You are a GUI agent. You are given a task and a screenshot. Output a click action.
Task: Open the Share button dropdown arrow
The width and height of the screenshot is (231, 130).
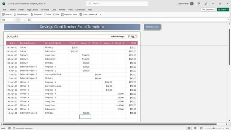coord(228,10)
